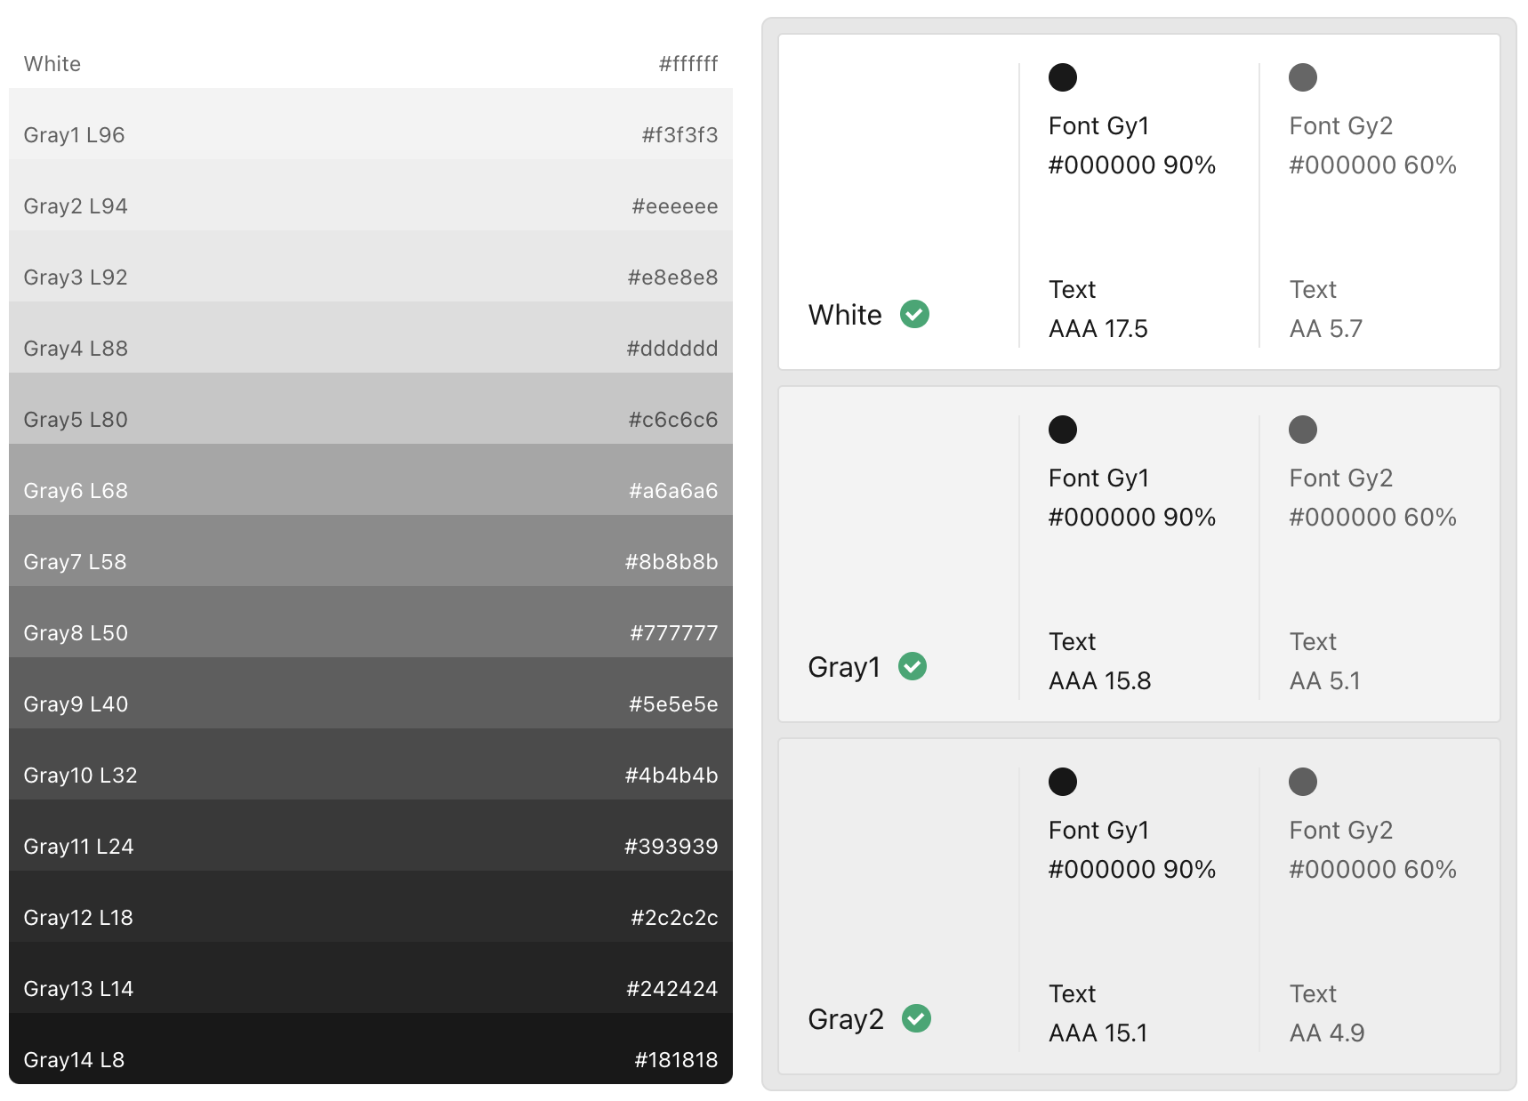1528x1101 pixels.
Task: Click the #242424 hex value
Action: [672, 989]
